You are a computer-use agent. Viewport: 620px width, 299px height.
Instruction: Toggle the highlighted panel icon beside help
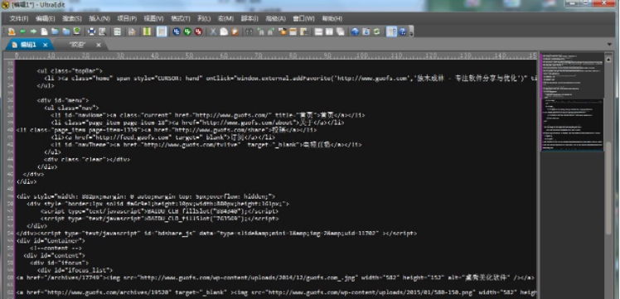391,31
